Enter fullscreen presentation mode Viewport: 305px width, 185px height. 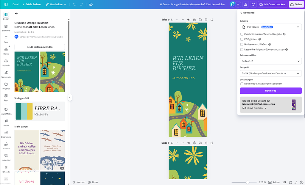296,182
